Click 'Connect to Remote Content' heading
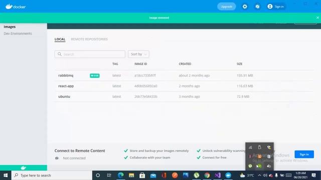Screen dimensions: 321x180 [80, 150]
